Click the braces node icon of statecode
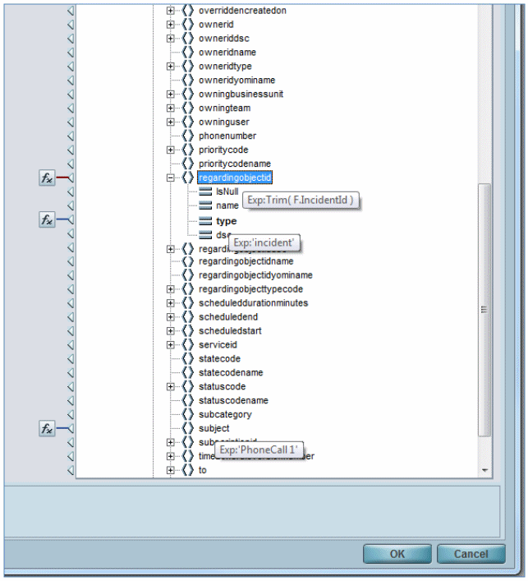 pos(188,359)
